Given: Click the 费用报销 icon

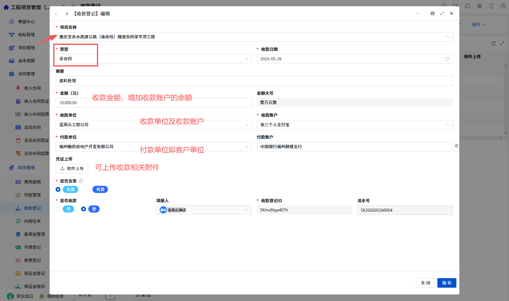Looking at the screenshot, I should [18, 182].
